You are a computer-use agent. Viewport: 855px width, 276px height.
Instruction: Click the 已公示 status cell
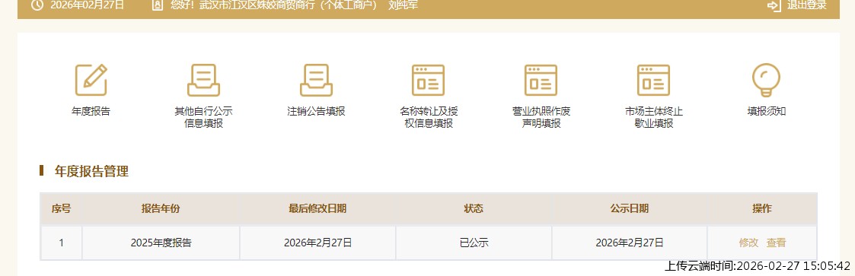pos(474,243)
